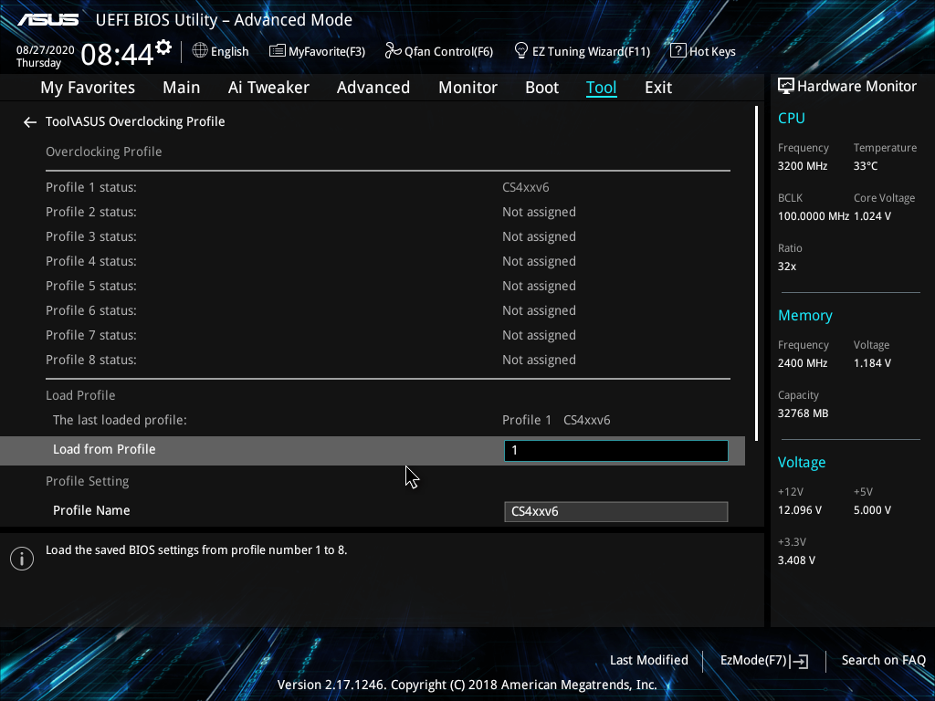This screenshot has width=935, height=701.
Task: Open Search on FAQ
Action: point(883,660)
